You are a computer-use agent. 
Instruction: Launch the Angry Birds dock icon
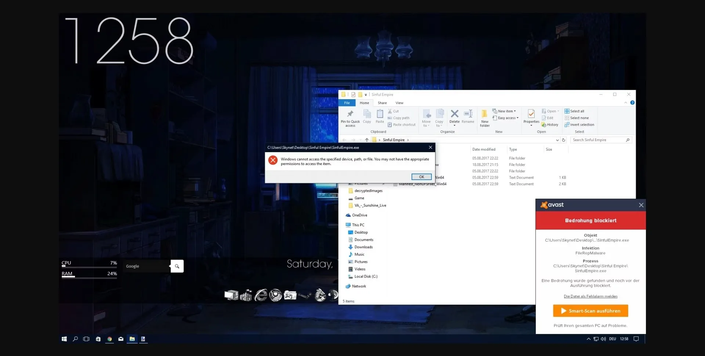click(320, 295)
